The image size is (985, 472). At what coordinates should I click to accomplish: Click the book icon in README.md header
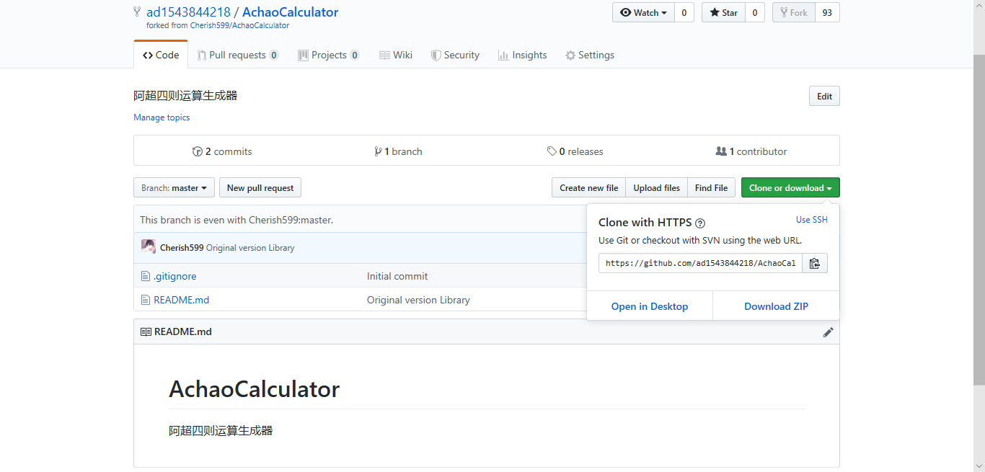pos(146,332)
